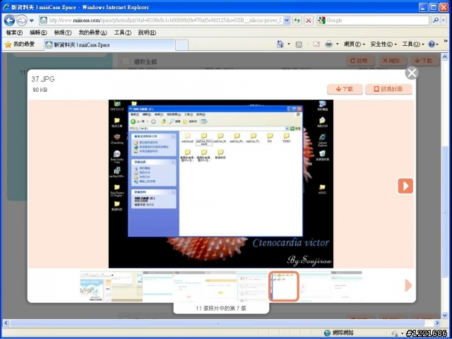Click the dimmed 旋轉 rotate button behind overlay
The width and height of the screenshot is (452, 339).
click(360, 61)
